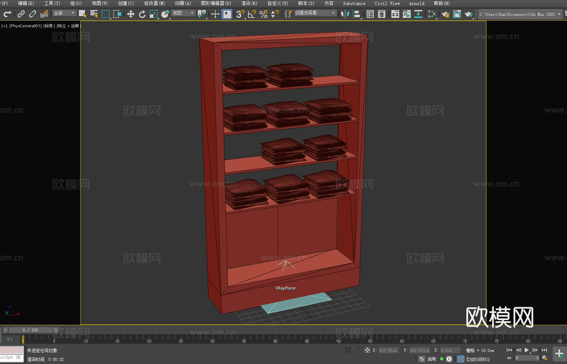Toggle Select and Manipulate
The width and height of the screenshot is (567, 364).
215,14
